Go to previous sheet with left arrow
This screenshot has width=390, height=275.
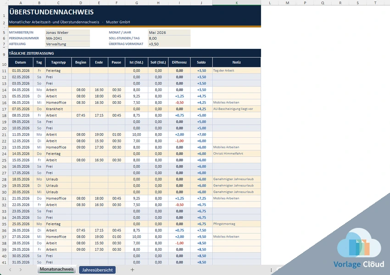(x=10, y=270)
